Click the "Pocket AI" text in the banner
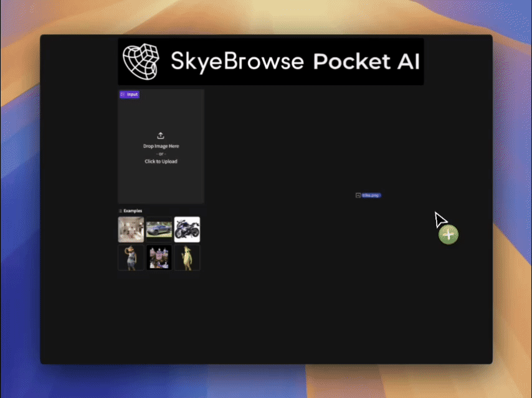Screen dimensions: 532x398 coord(366,62)
